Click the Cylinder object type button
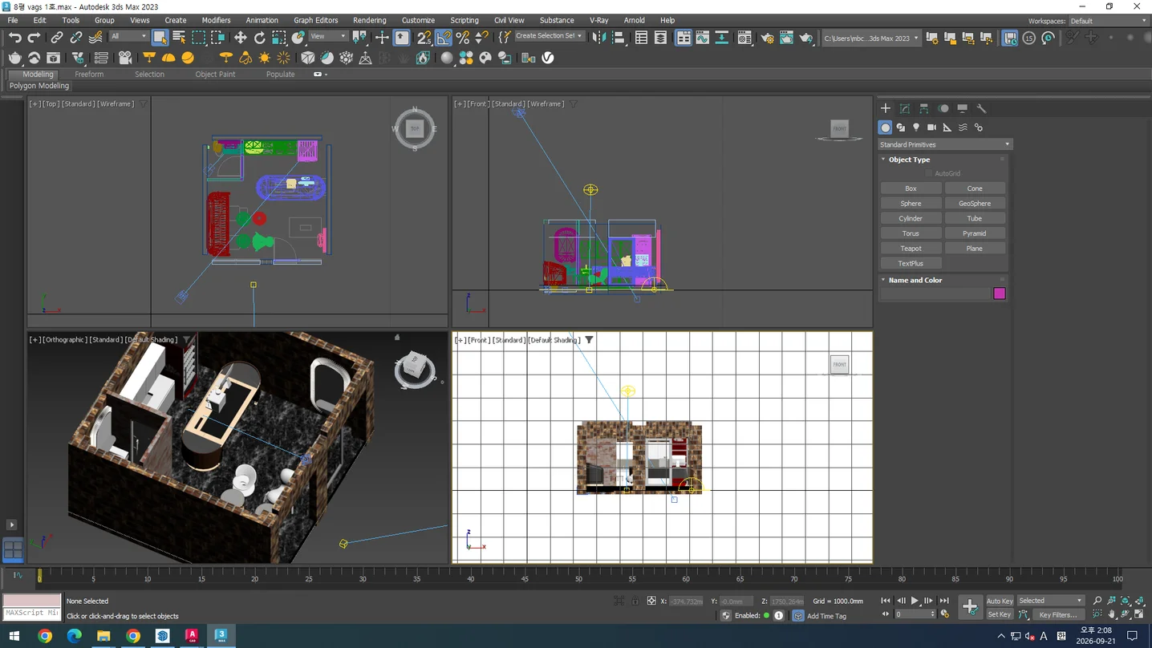The width and height of the screenshot is (1152, 648). click(911, 218)
